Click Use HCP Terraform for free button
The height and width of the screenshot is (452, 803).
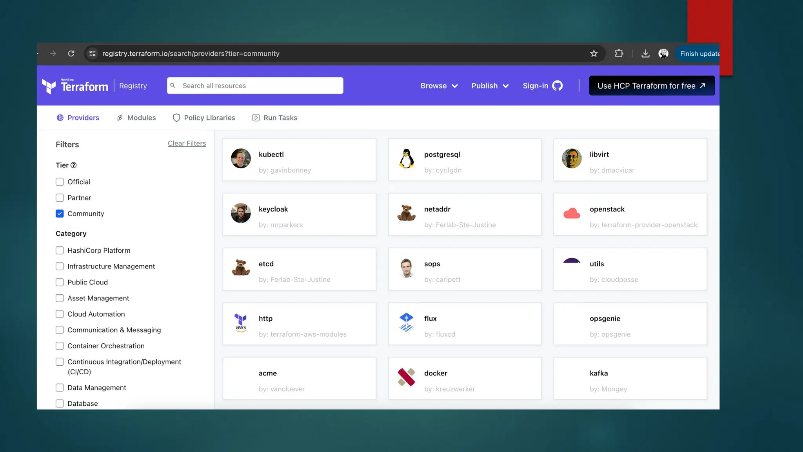(x=652, y=86)
